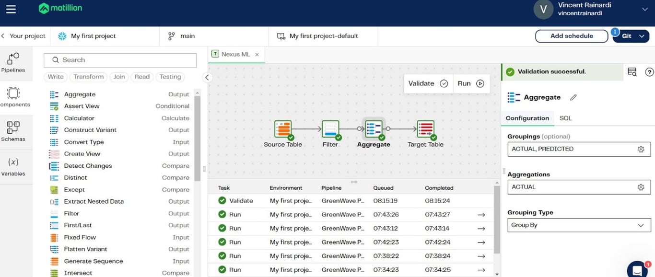This screenshot has height=277, width=655.
Task: Select the Filter component on the canvas
Action: (x=330, y=129)
